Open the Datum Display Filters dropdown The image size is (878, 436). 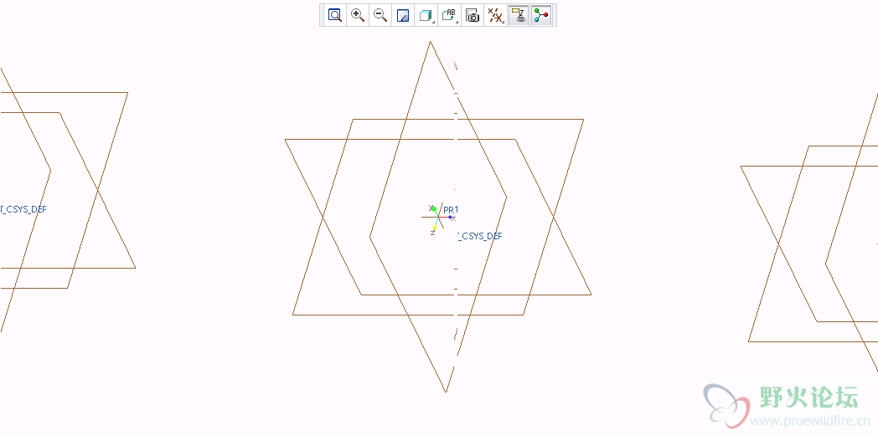[x=495, y=15]
